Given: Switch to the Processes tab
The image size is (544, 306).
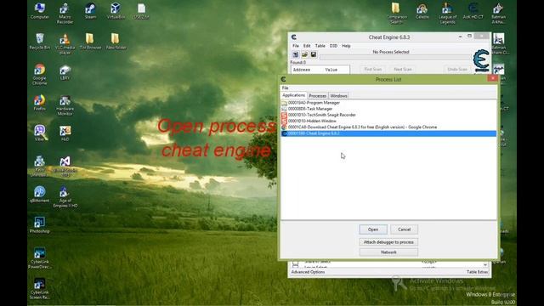Looking at the screenshot, I should click(317, 96).
